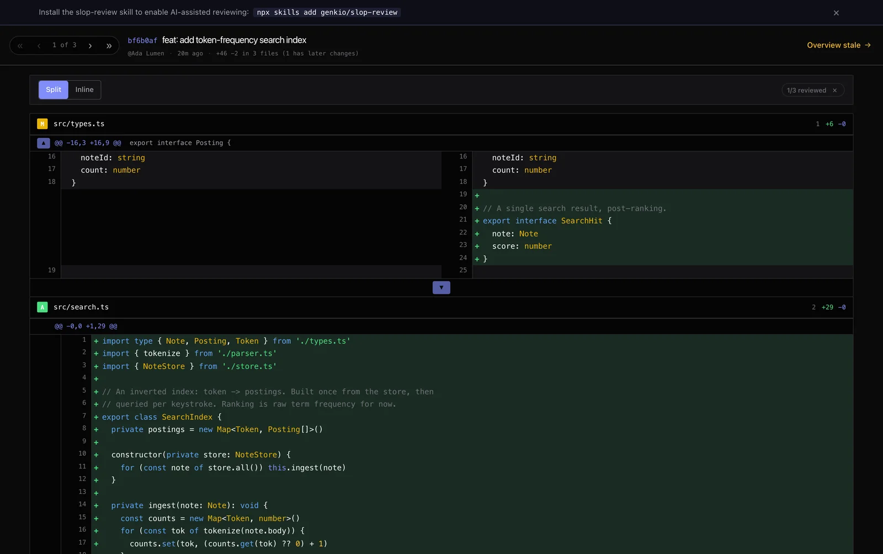Image resolution: width=883 pixels, height=554 pixels.
Task: Jump to the first commit
Action: pos(20,45)
